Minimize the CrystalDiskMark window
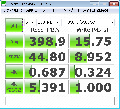The width and height of the screenshot is (120, 109). click(x=94, y=4)
